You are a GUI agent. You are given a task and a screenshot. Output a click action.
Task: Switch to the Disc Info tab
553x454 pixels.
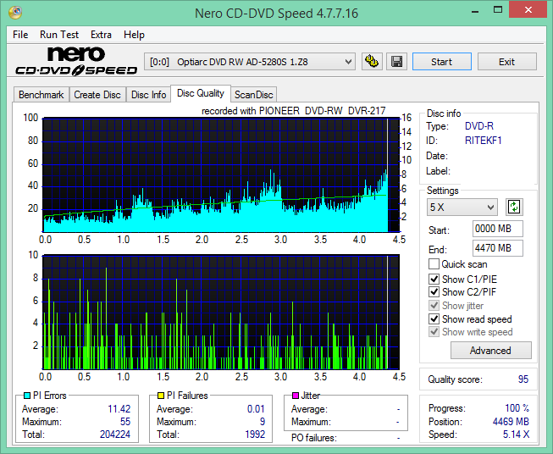pyautogui.click(x=148, y=95)
